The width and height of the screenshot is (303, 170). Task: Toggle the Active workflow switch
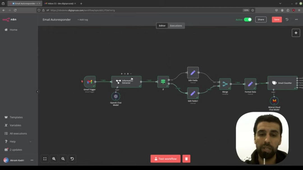pyautogui.click(x=247, y=20)
